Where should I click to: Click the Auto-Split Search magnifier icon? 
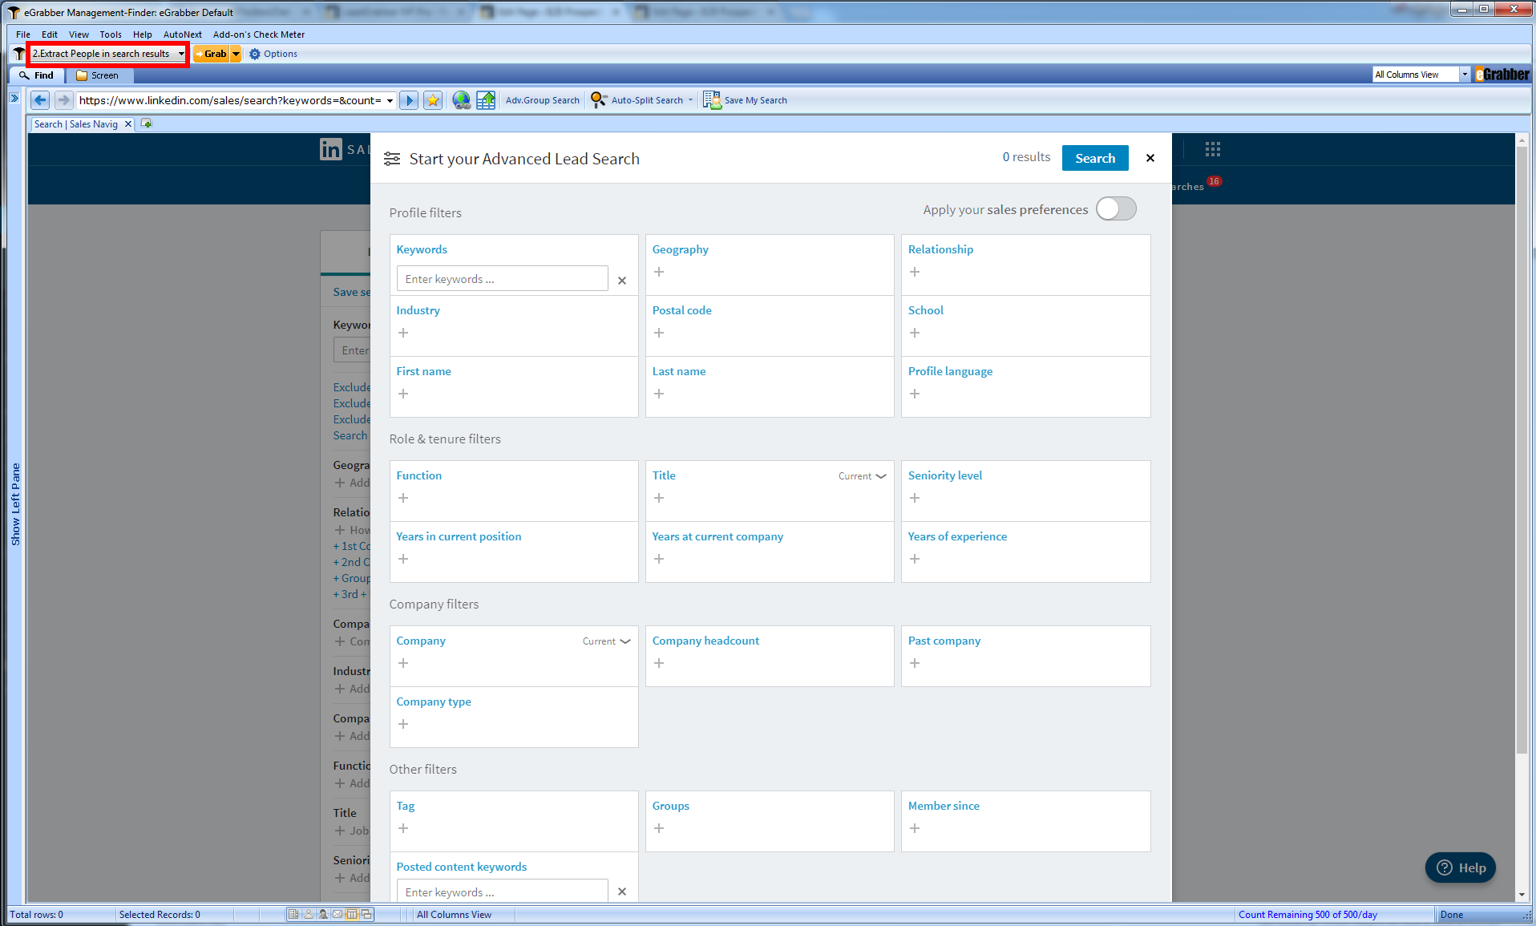(x=599, y=100)
